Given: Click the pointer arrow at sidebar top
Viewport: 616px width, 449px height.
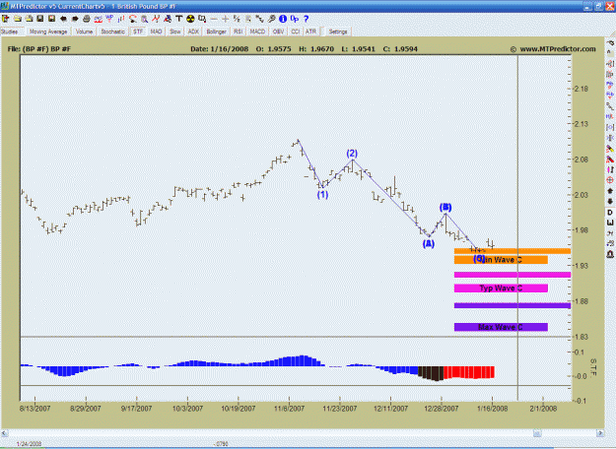Looking at the screenshot, I should click(x=610, y=42).
